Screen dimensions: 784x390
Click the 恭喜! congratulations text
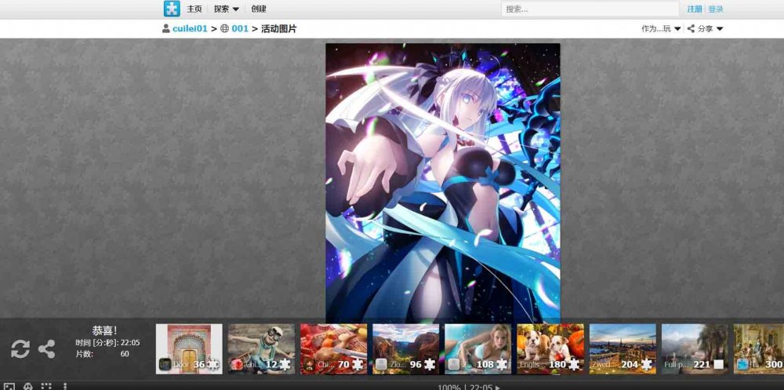tap(105, 330)
